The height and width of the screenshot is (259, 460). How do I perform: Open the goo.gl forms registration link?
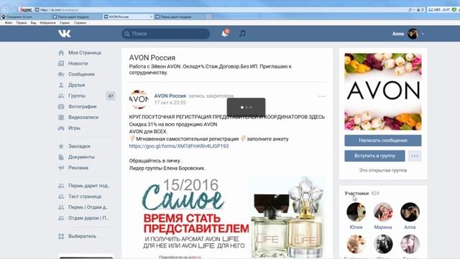pos(179,146)
